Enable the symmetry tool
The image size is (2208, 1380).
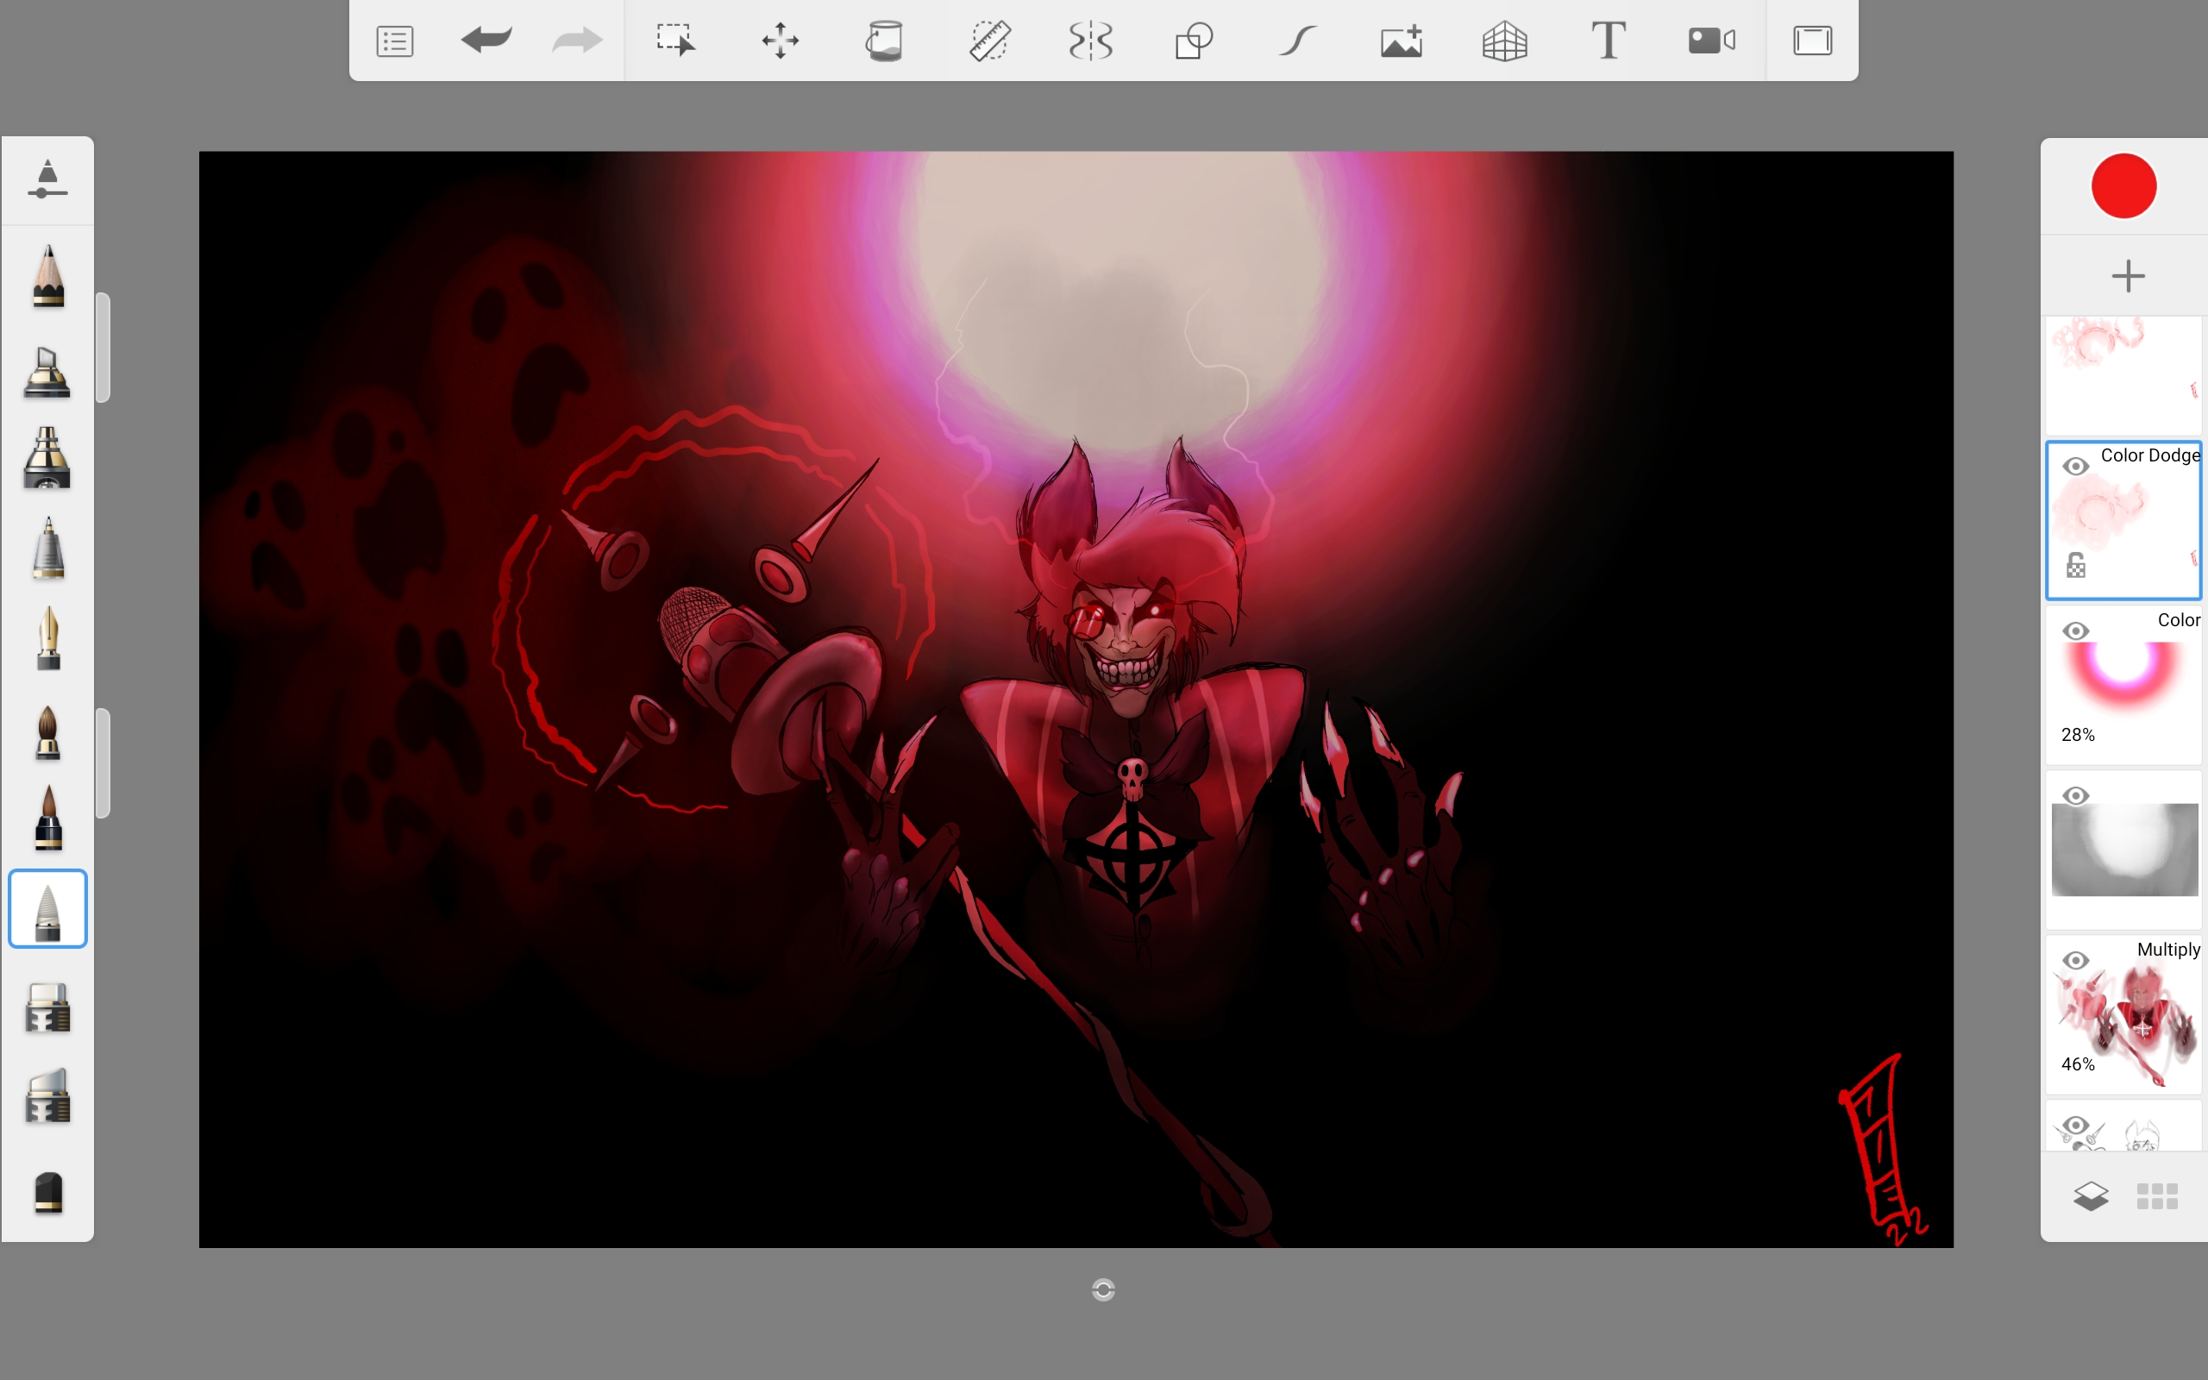tap(1091, 41)
